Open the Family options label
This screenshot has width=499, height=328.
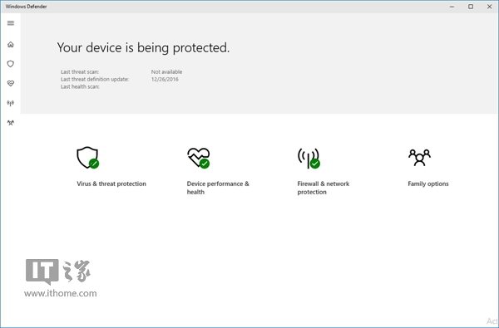click(428, 184)
